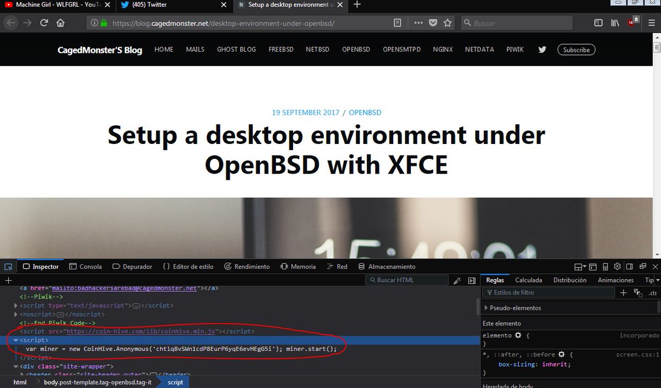Viewport: 661px width, 388px height.
Task: Switch to the Depurador tab
Action: click(x=132, y=267)
